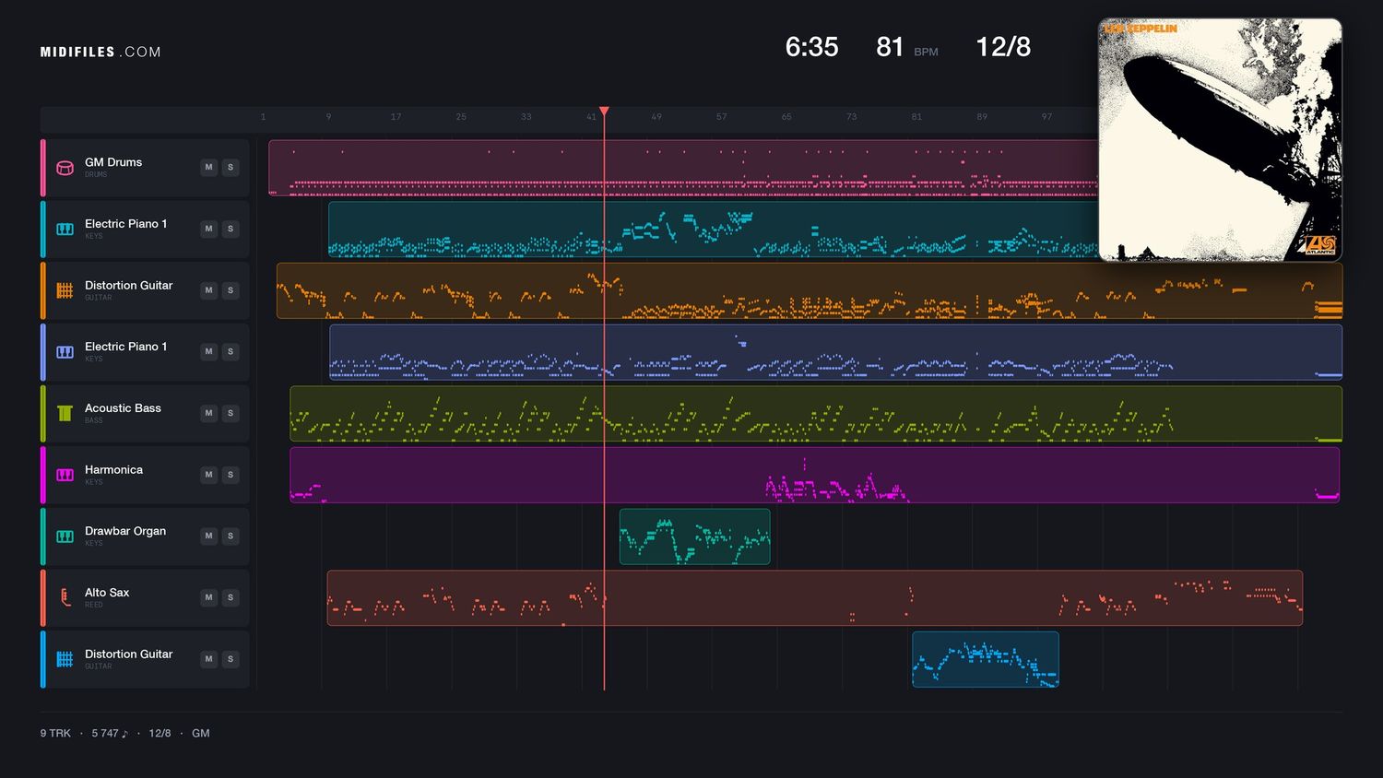Click the 81 BPM tempo value
The height and width of the screenshot is (778, 1383).
pyautogui.click(x=890, y=47)
